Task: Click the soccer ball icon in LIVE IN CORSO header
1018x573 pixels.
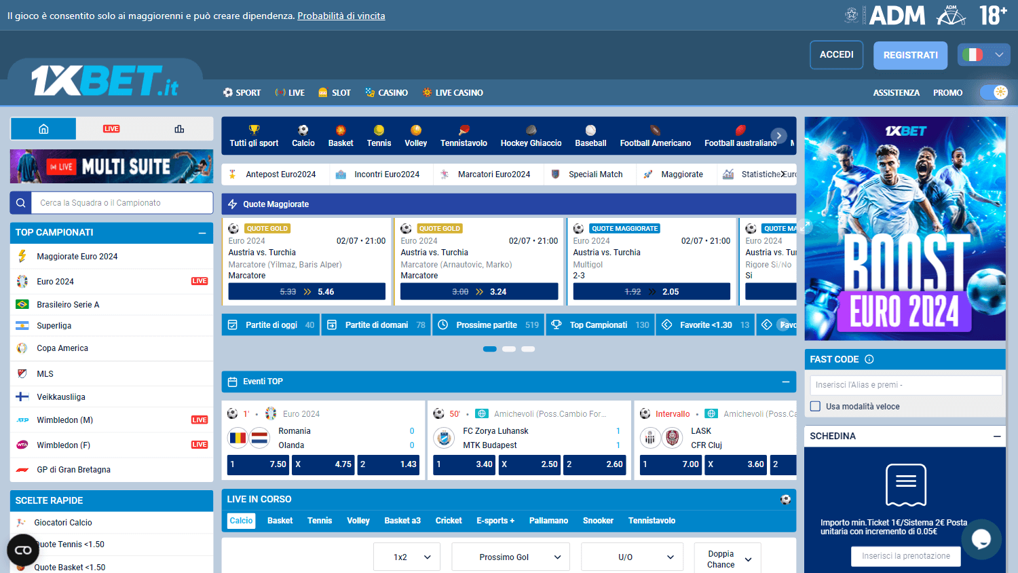Action: [x=785, y=500]
